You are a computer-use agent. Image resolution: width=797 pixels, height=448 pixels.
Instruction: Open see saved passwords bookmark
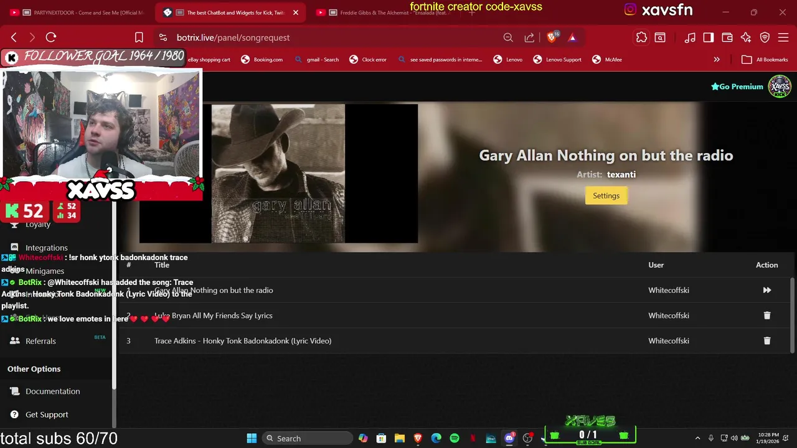pyautogui.click(x=440, y=60)
